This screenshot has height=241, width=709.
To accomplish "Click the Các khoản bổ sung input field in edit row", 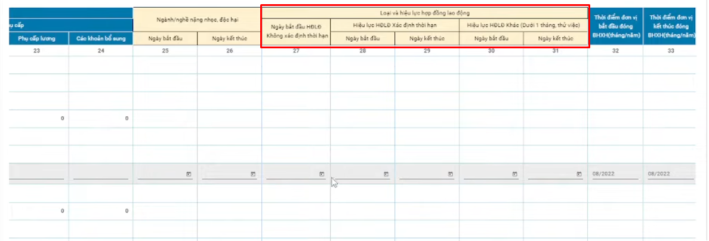I will point(101,174).
